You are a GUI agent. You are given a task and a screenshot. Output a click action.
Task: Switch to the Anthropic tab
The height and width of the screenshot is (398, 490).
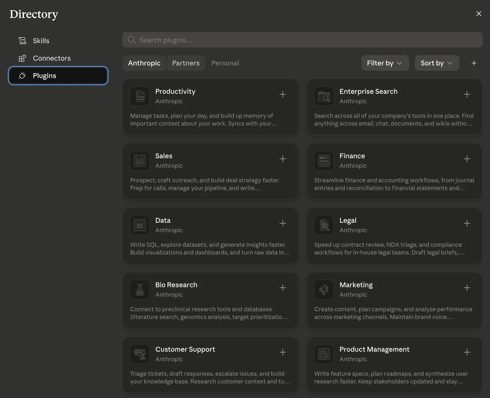[144, 63]
